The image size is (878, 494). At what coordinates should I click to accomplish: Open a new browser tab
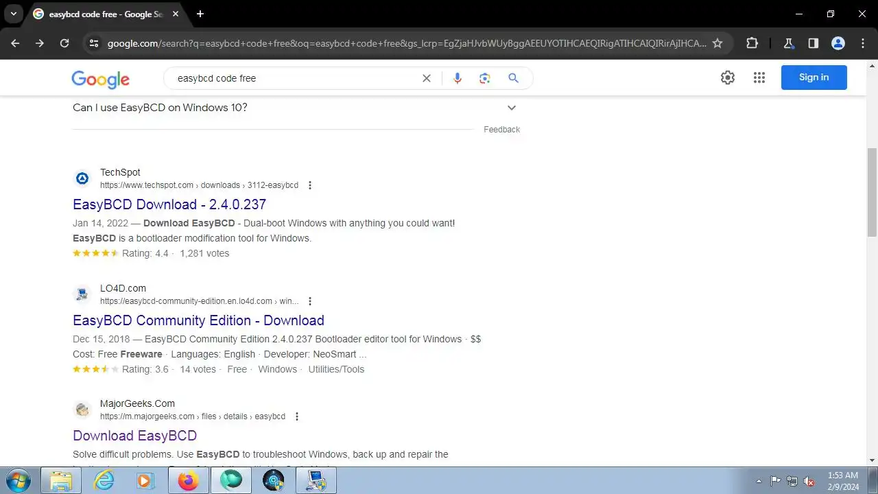[200, 14]
